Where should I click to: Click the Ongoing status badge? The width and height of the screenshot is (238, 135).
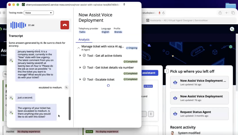tap(131, 48)
